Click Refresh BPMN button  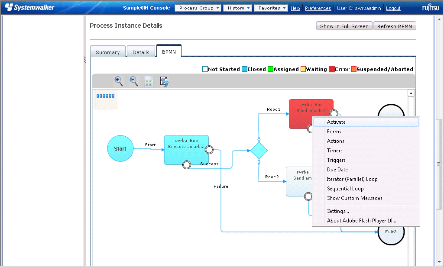click(x=395, y=26)
